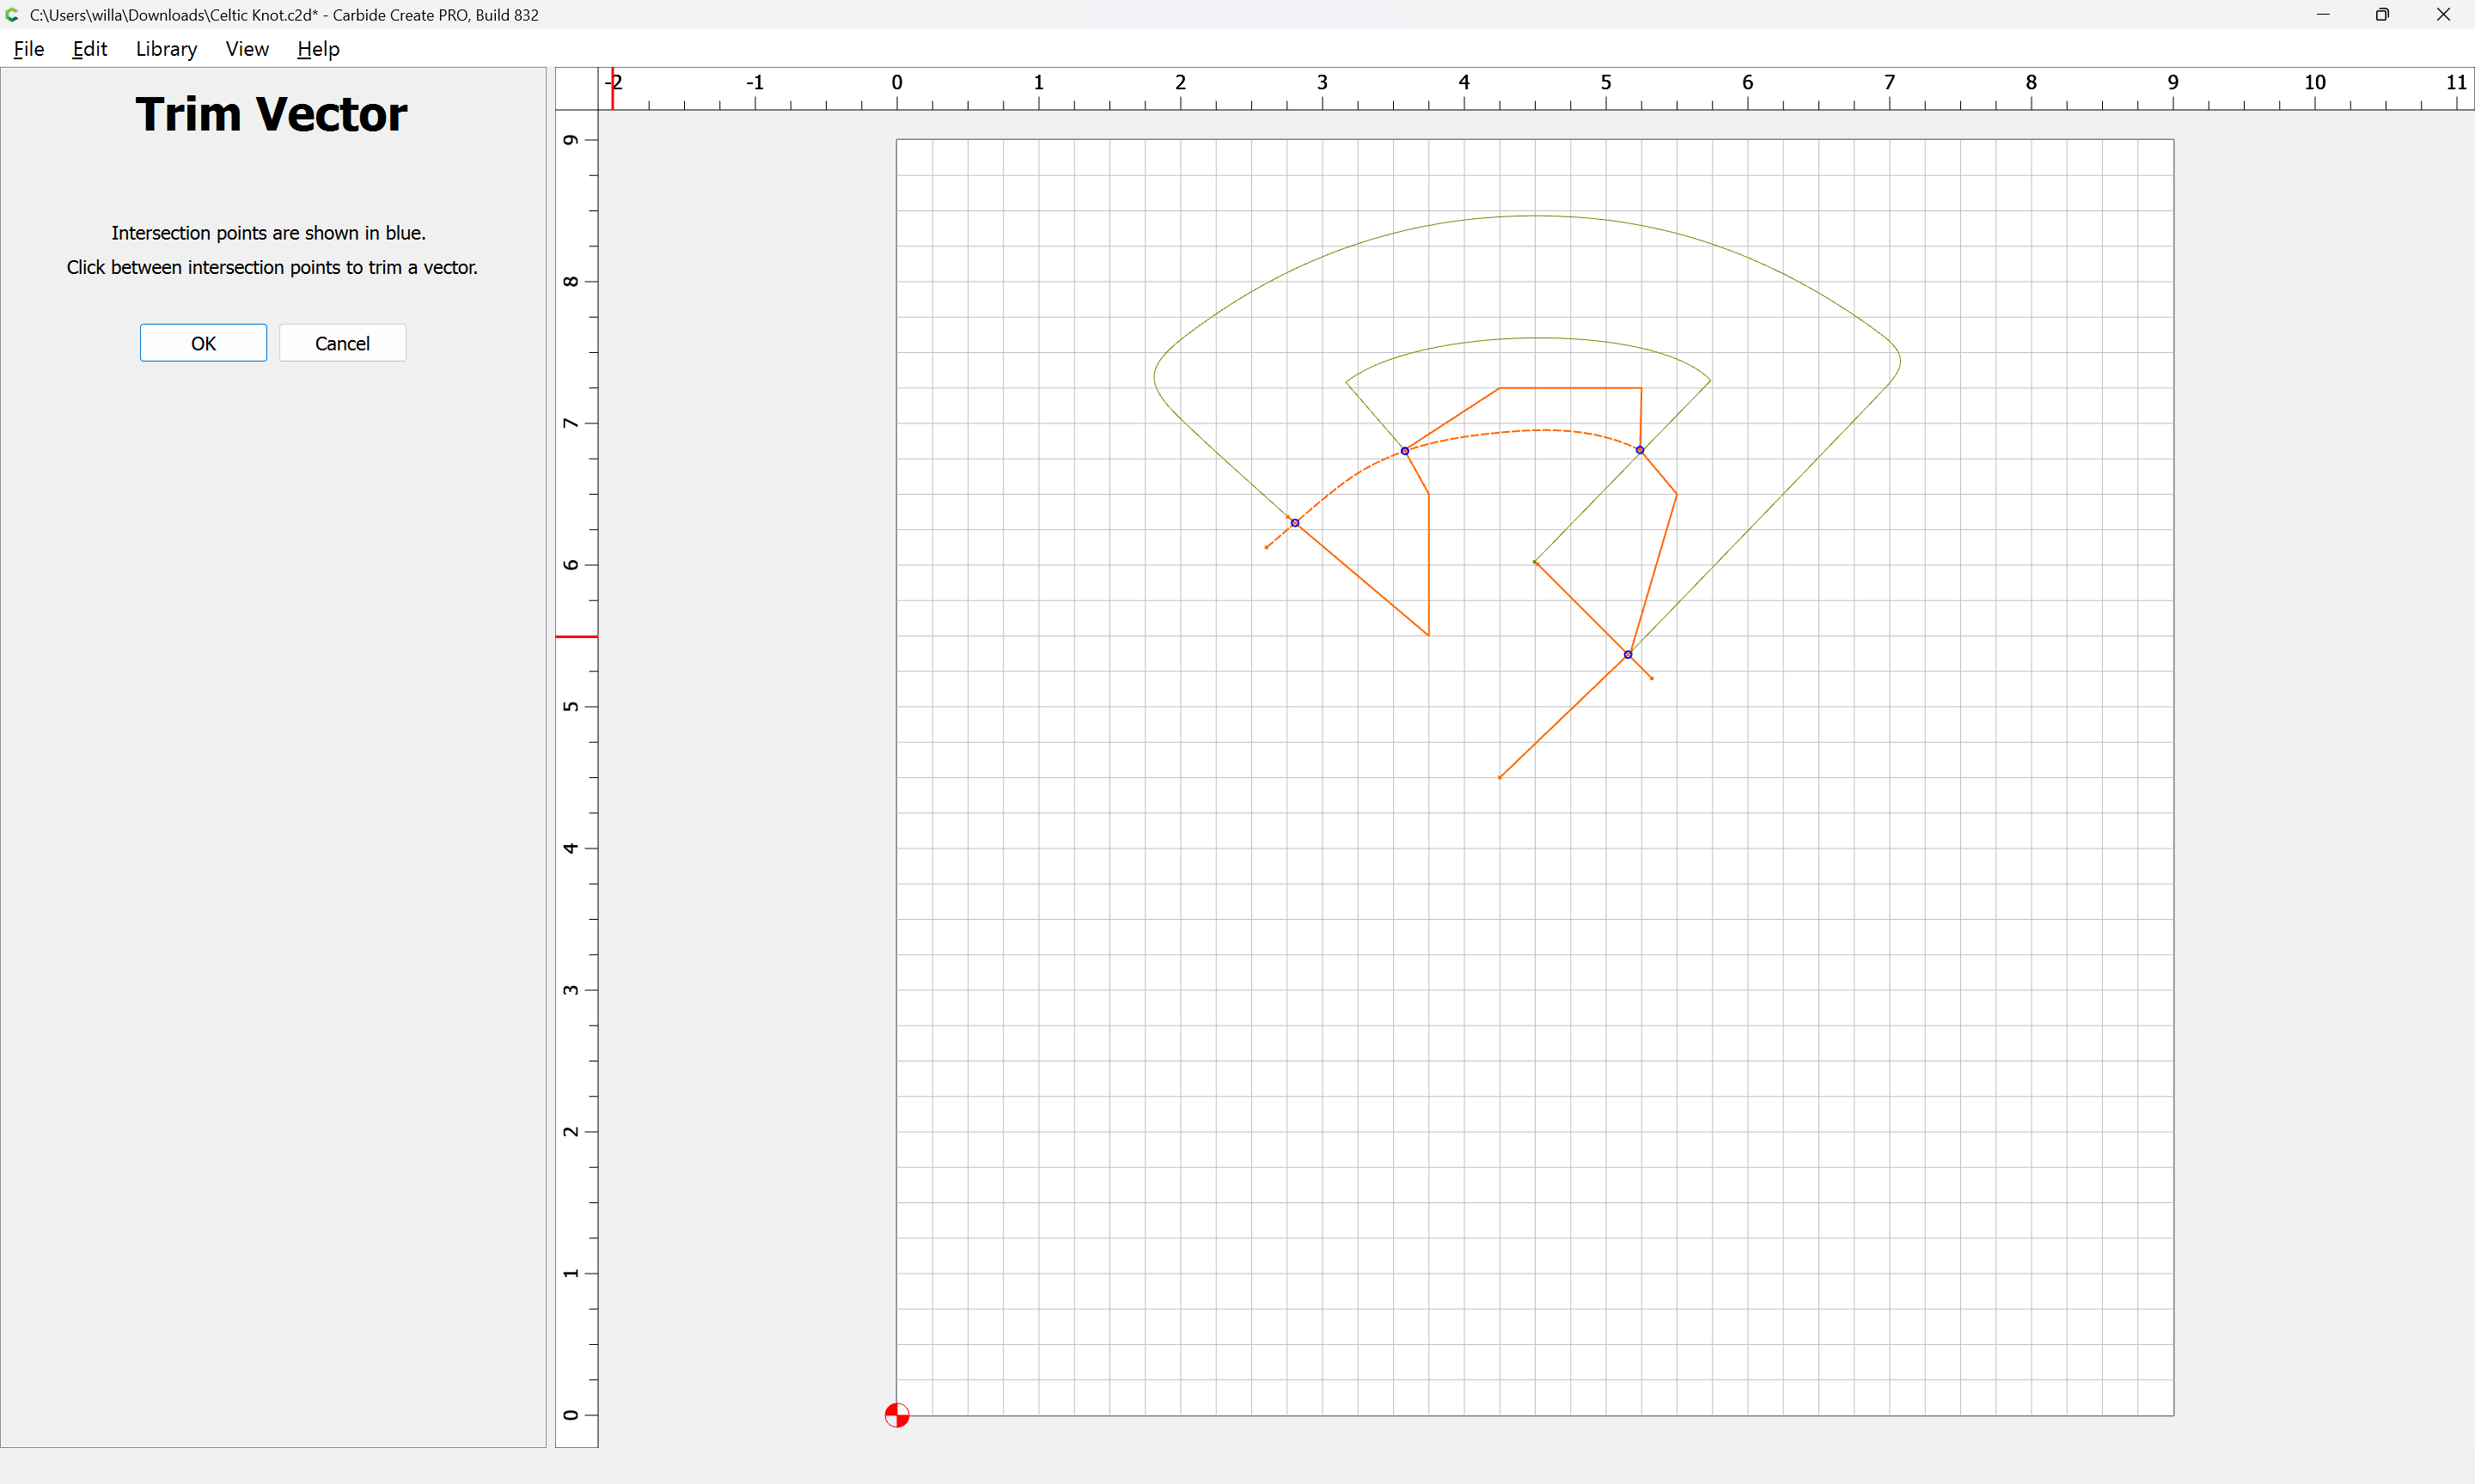Click the horizontal orange segment at polygon top
The height and width of the screenshot is (1484, 2475).
(x=1571, y=388)
